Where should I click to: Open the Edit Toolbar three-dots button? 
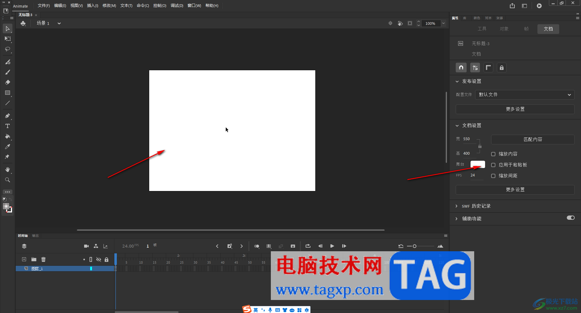(8, 192)
